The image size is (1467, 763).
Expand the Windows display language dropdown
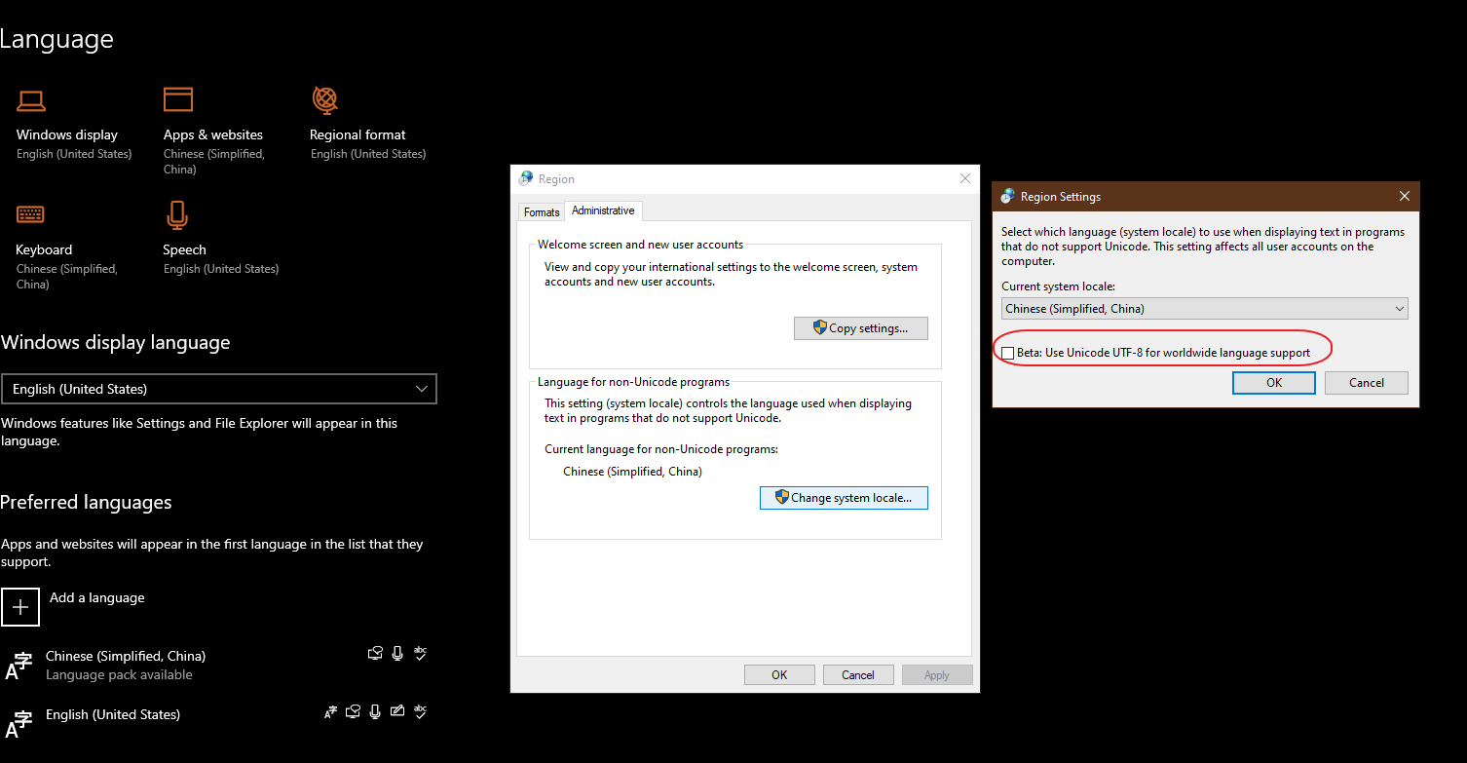[x=219, y=389]
